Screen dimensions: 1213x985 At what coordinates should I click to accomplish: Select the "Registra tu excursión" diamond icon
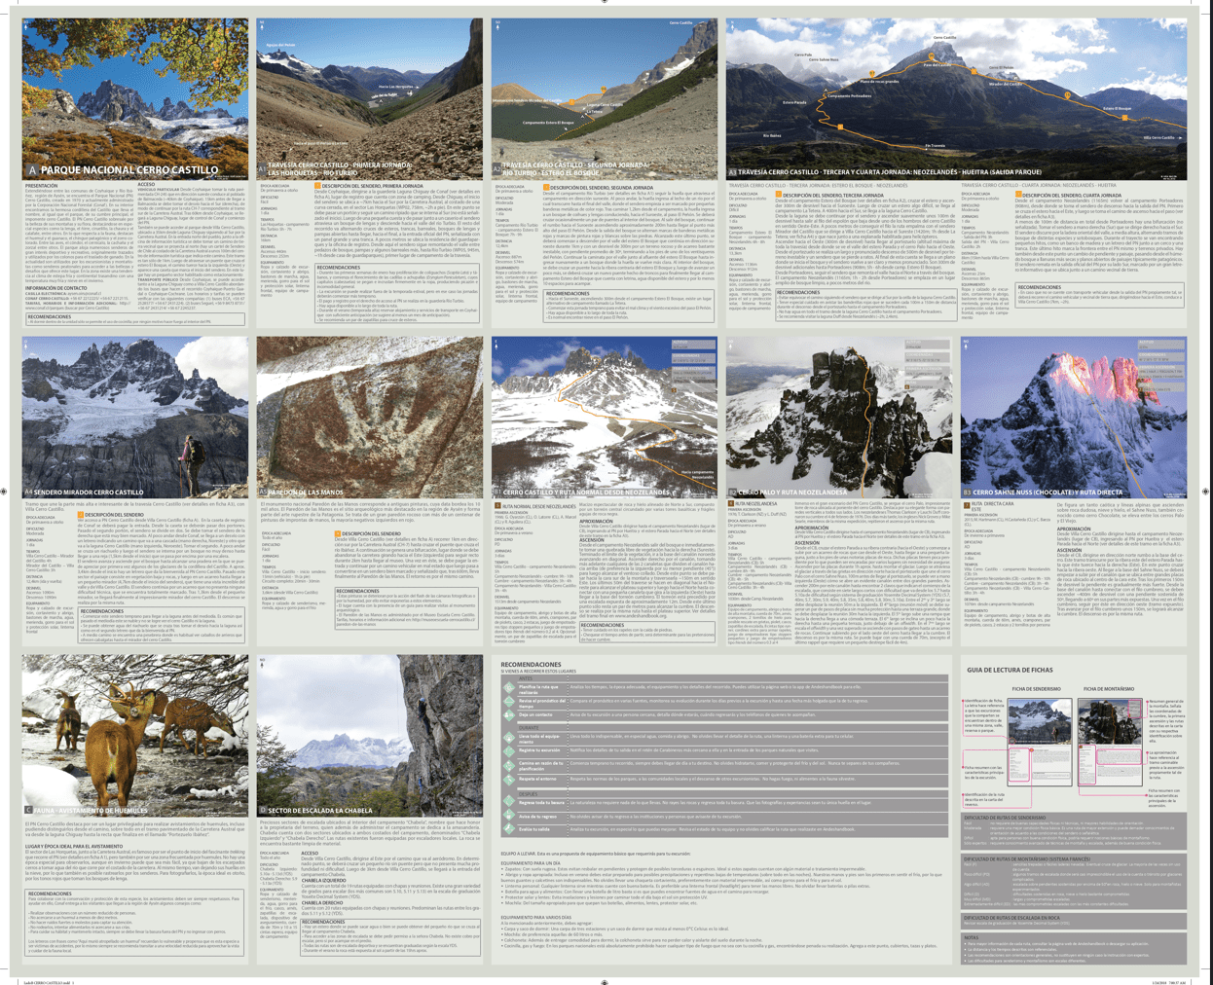click(508, 751)
